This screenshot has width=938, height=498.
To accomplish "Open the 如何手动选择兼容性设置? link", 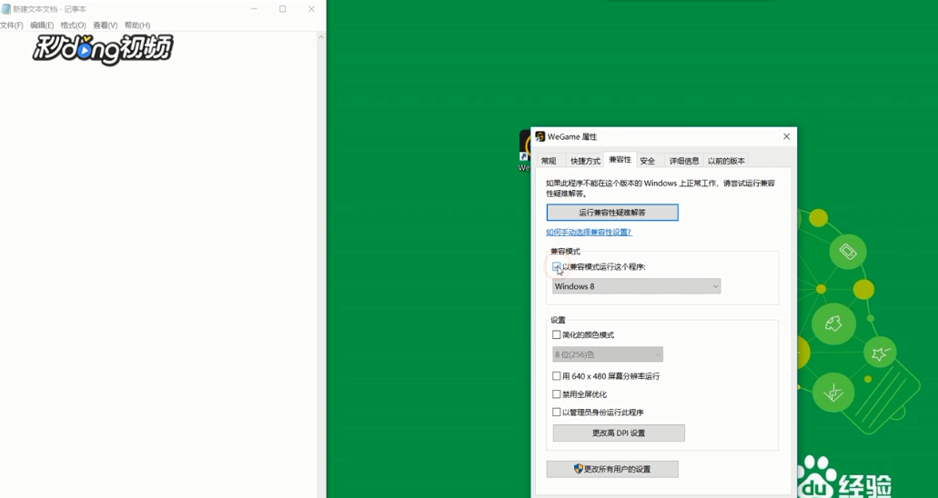I will [589, 232].
